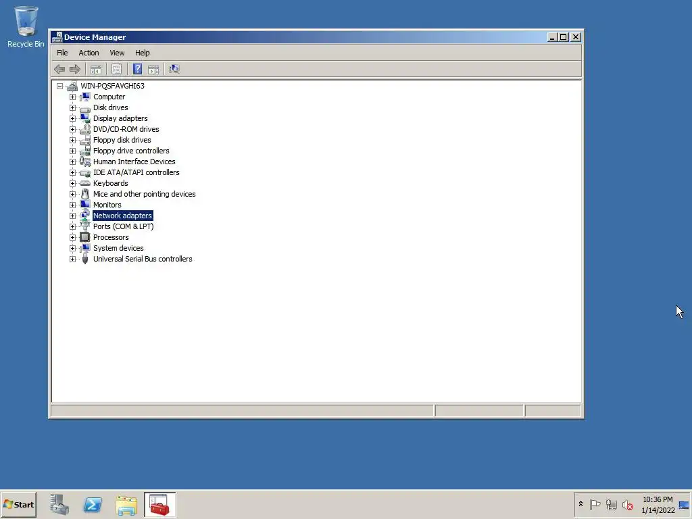The height and width of the screenshot is (519, 692).
Task: Click the blue Help toolbar icon
Action: [x=137, y=70]
